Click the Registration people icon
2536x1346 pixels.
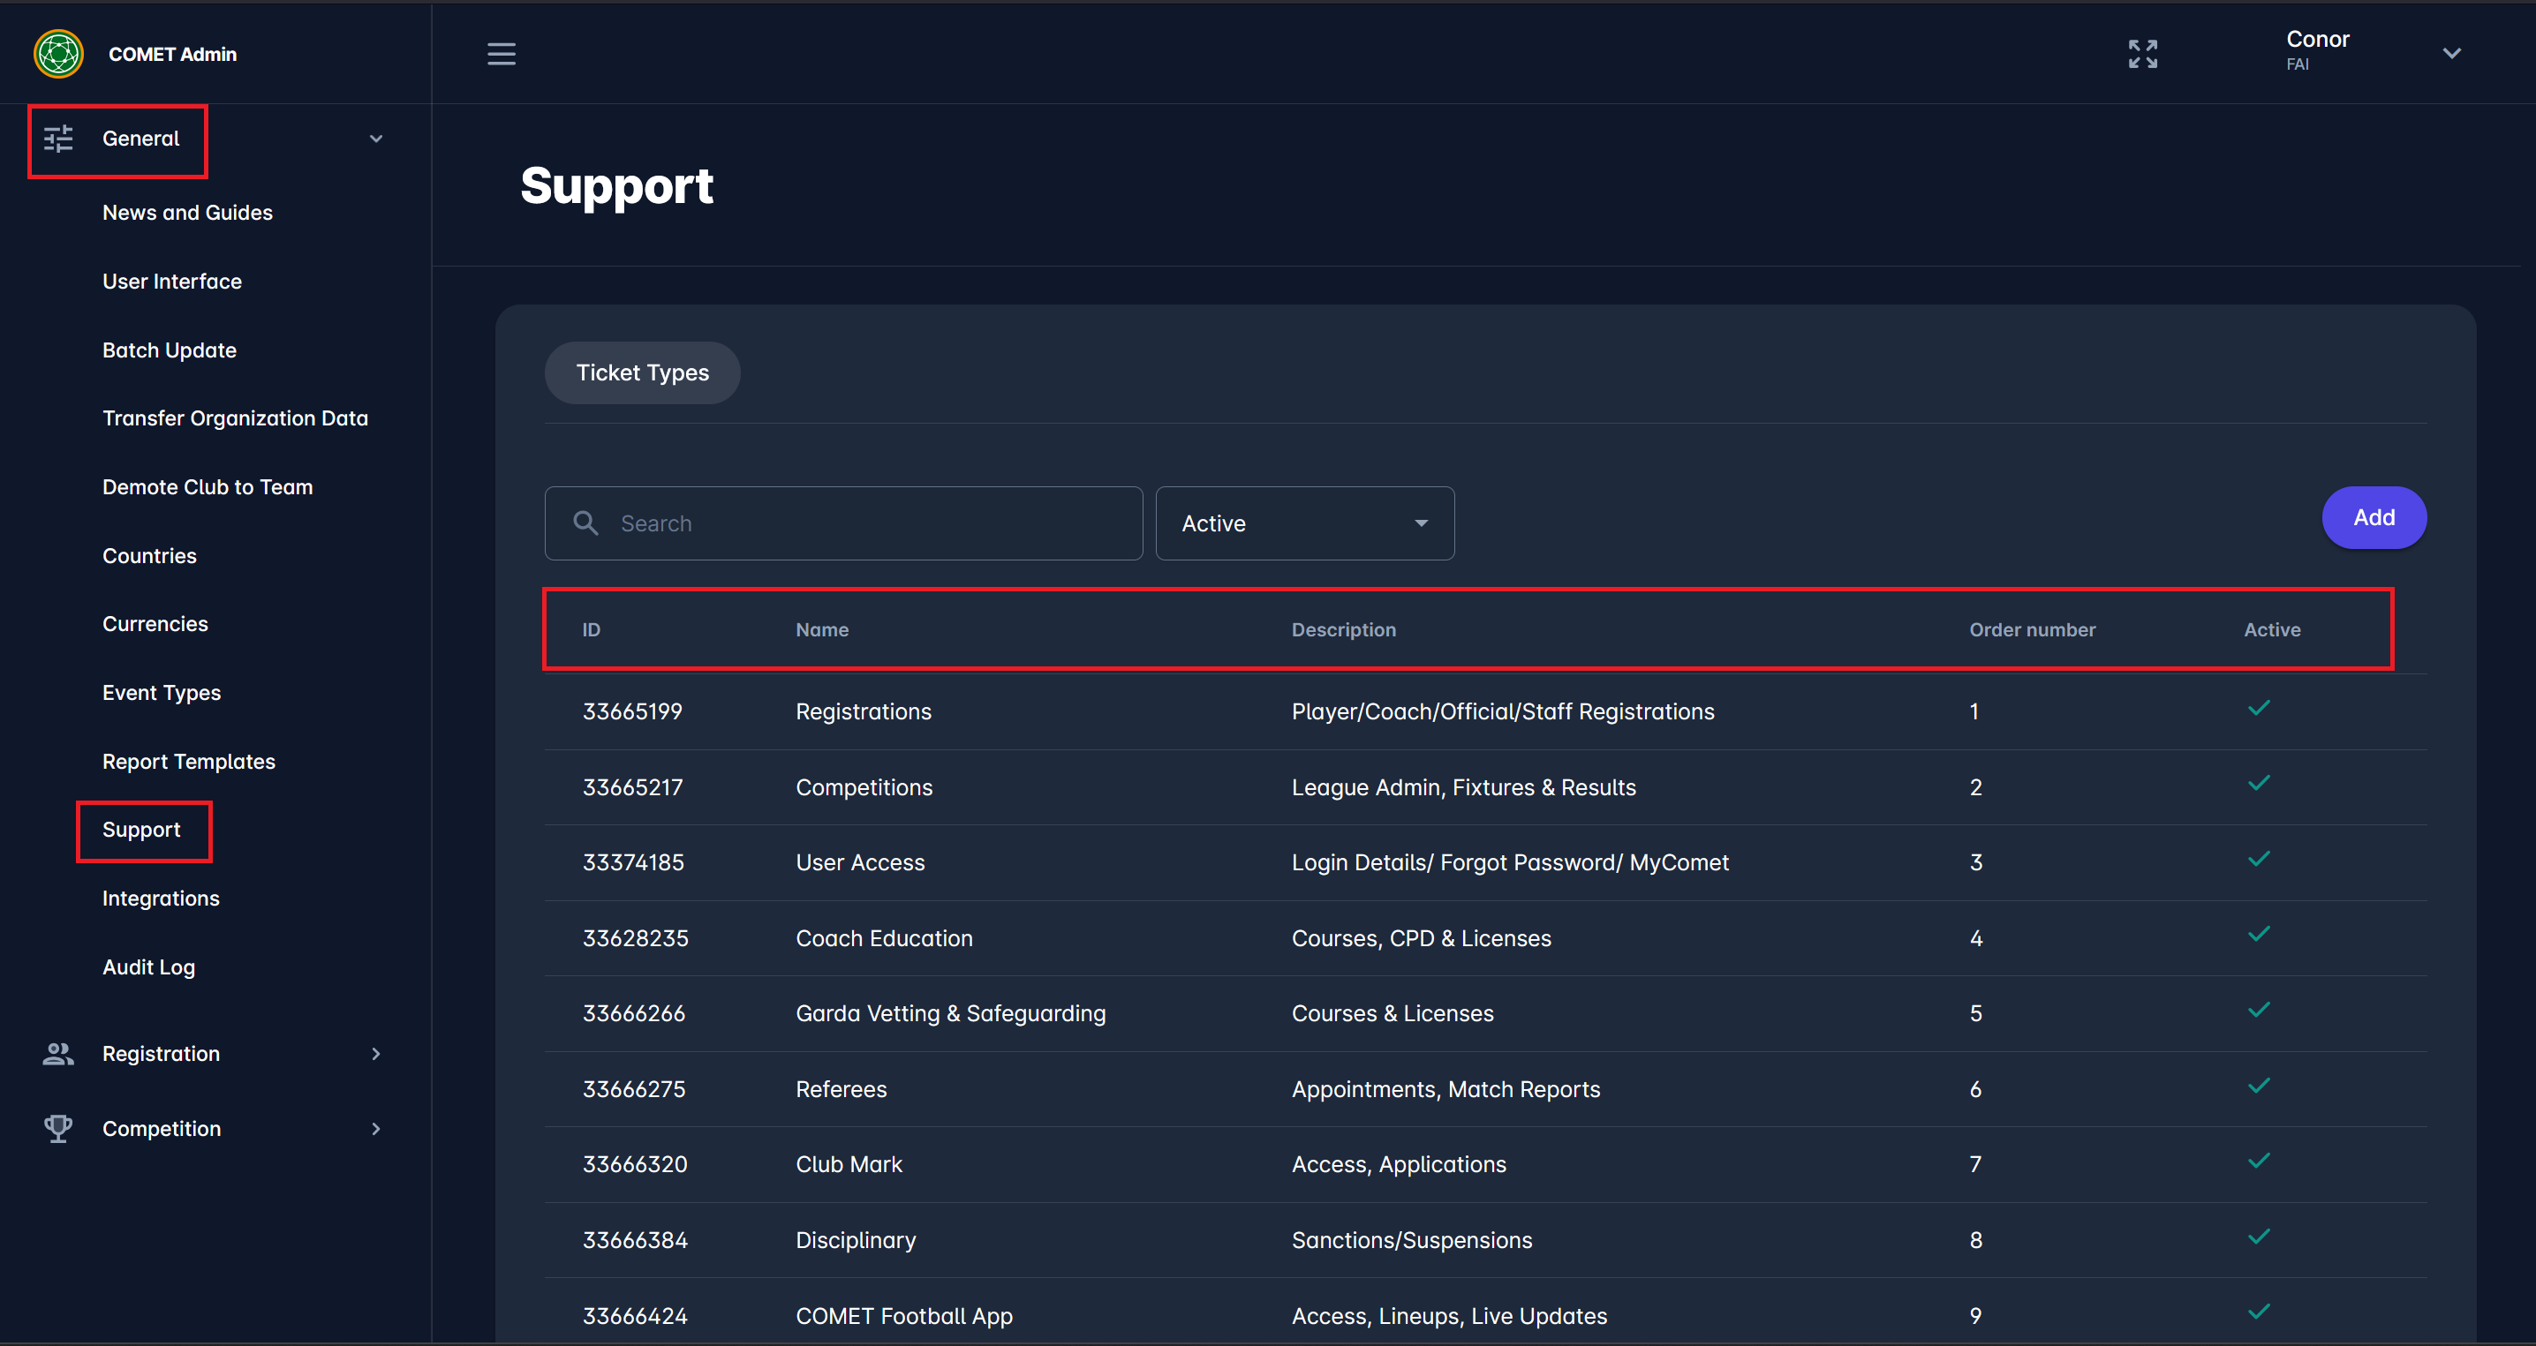[x=58, y=1054]
